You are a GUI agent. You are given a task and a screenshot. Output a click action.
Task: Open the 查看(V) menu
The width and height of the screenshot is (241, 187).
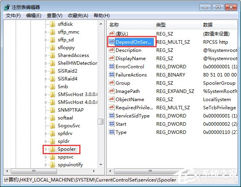[55, 16]
